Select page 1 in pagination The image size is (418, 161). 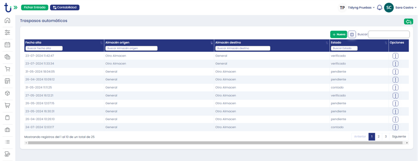(x=372, y=137)
